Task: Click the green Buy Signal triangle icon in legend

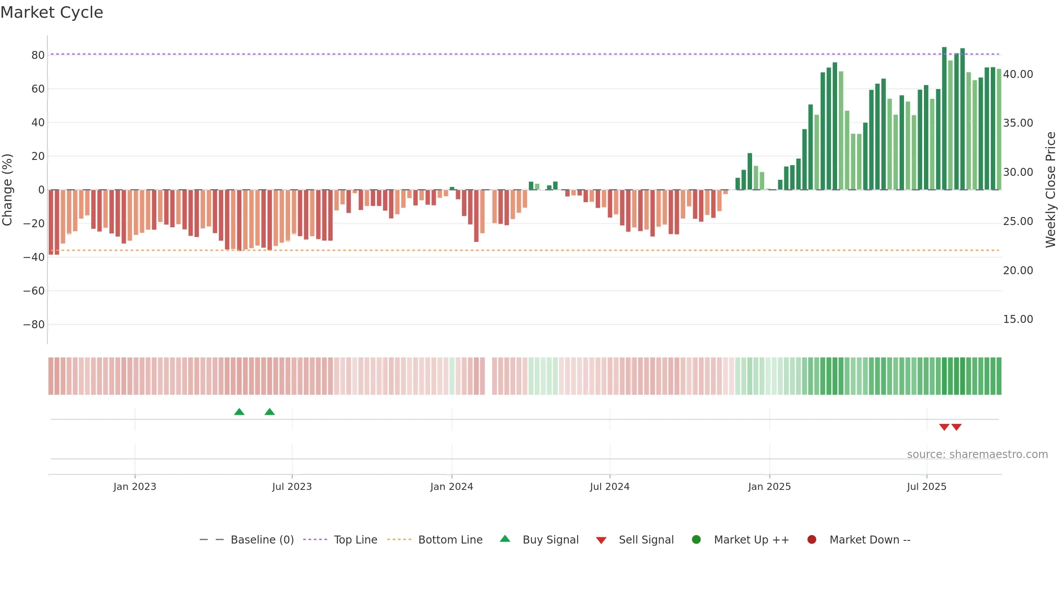Action: [x=505, y=539]
